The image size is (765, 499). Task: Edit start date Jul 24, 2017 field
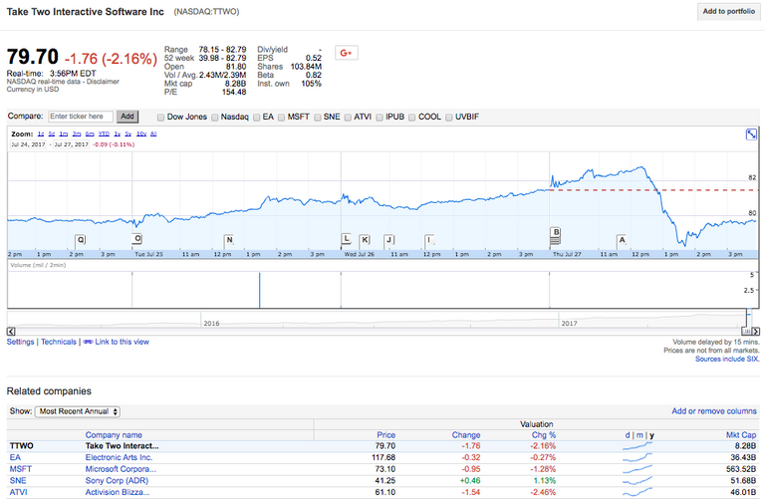28,144
